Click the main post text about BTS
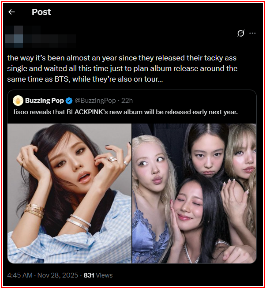 tap(122, 68)
